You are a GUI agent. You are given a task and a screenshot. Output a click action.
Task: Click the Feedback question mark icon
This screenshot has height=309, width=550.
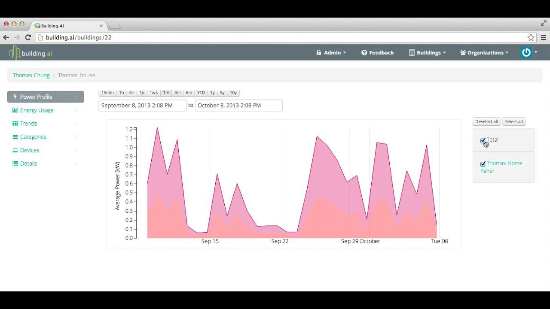(x=364, y=53)
